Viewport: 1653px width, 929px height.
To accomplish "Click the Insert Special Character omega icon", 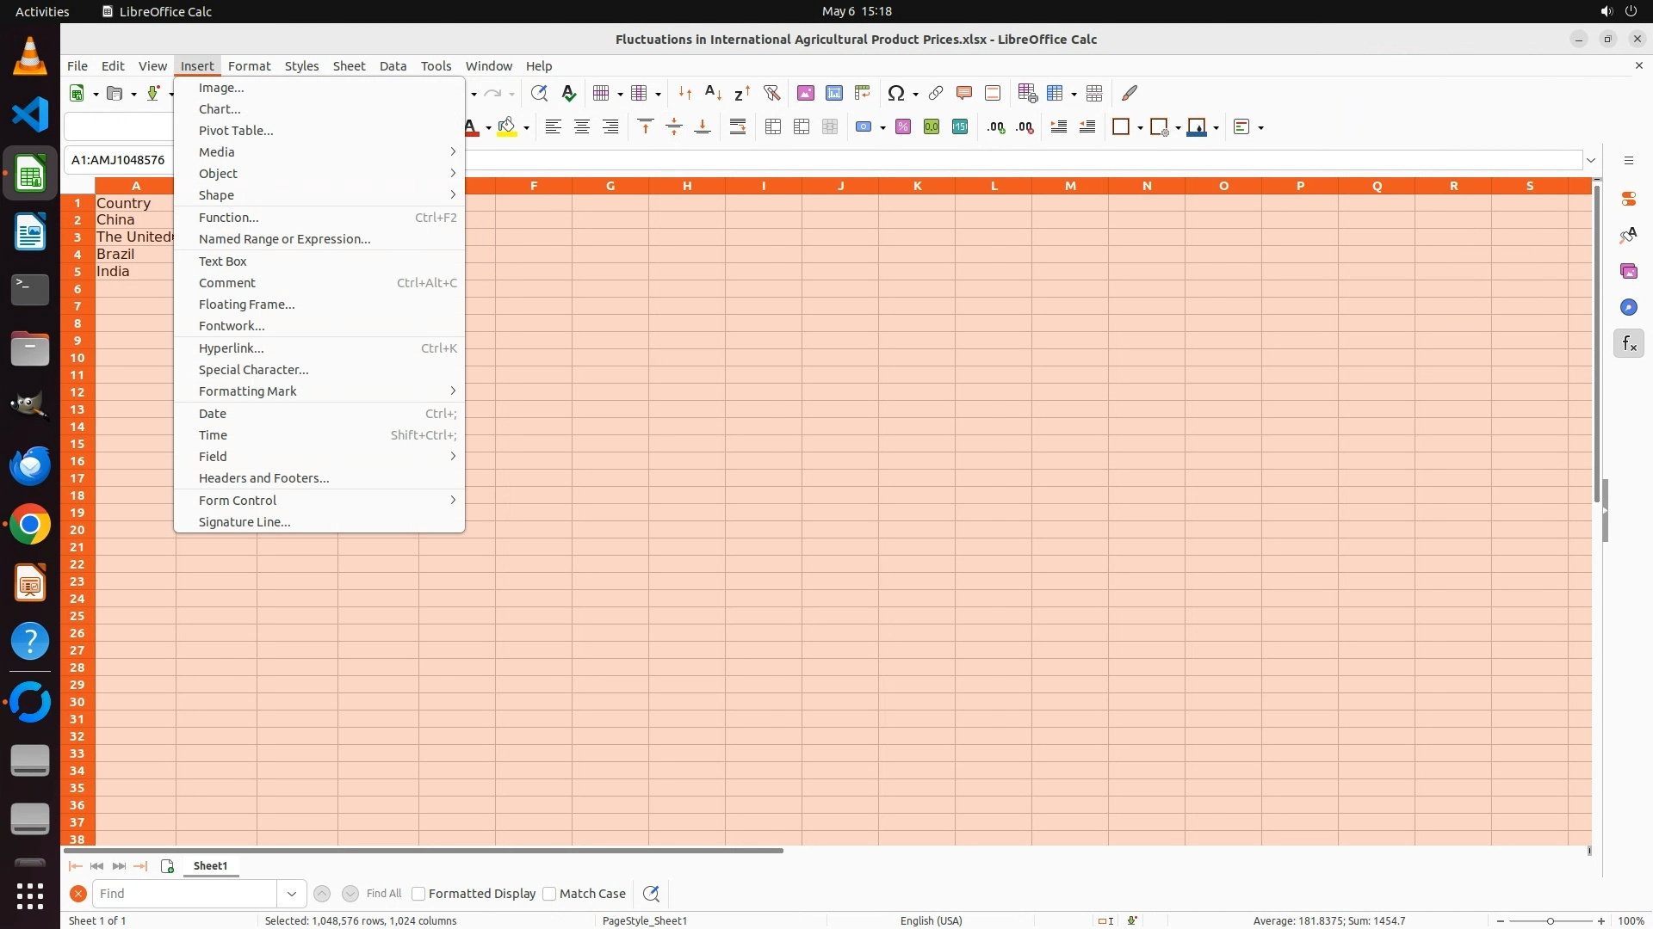I will (x=895, y=93).
